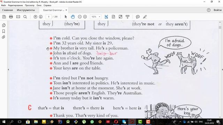Screen dimensions: 223x125
Task: Open File Explorer from taskbar
Action: (x=36, y=122)
